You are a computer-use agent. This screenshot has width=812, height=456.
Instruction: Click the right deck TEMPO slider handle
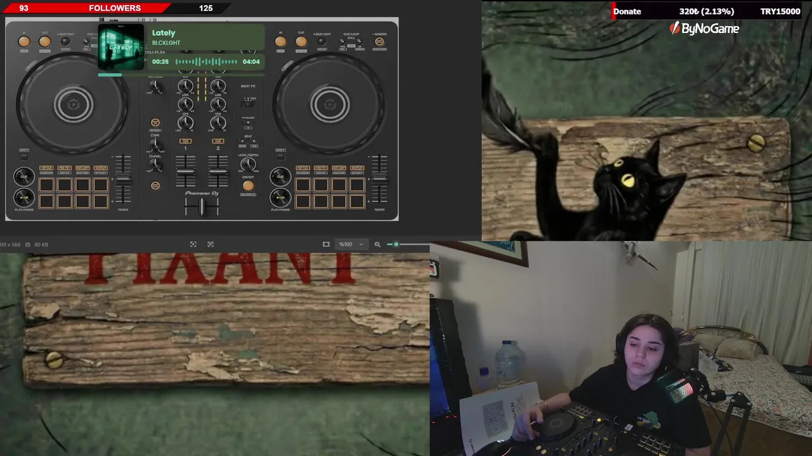coord(379,179)
